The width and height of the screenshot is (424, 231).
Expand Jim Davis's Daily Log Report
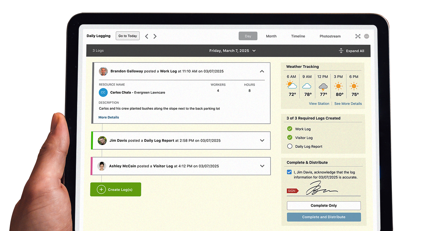point(262,140)
